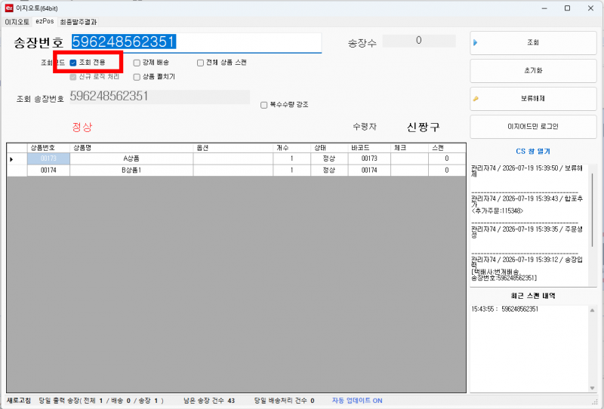Screen dimensions: 604x409
Task: Enable the 강제 배송 checkbox
Action: coord(137,63)
